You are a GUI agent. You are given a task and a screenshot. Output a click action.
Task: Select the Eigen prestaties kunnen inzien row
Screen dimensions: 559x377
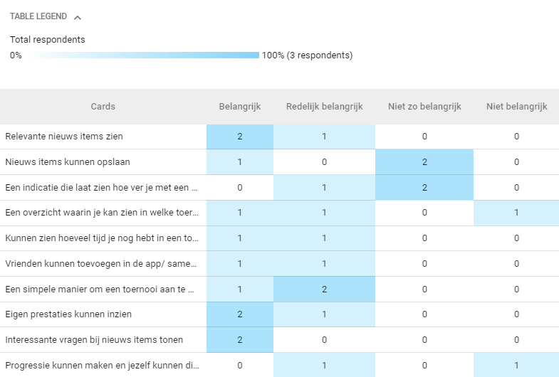click(68, 314)
